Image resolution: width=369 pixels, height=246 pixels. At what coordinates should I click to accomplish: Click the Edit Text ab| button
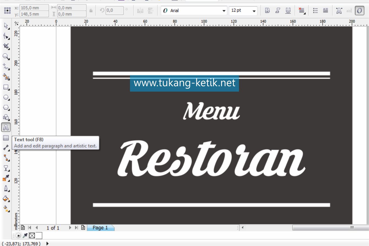pos(349,11)
